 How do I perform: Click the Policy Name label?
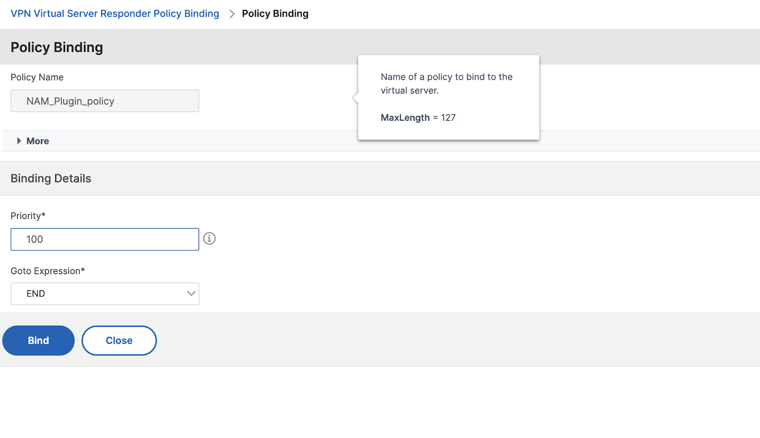tap(37, 77)
